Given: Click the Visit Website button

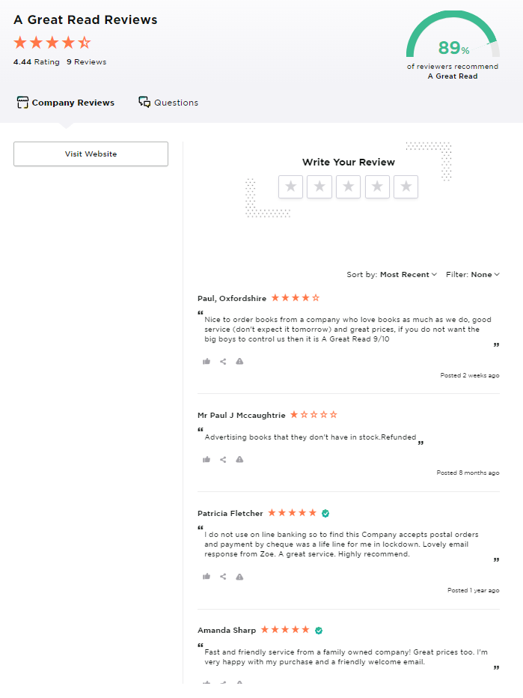Looking at the screenshot, I should [x=91, y=154].
